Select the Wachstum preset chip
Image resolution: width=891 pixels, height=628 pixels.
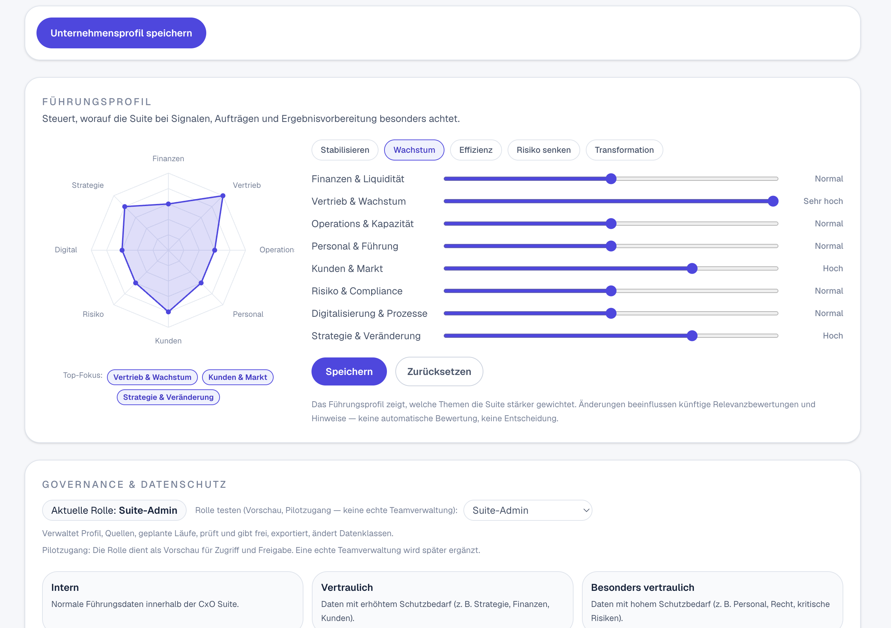pyautogui.click(x=414, y=150)
